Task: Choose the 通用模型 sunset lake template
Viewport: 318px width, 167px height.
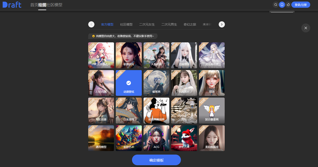Action: pyautogui.click(x=101, y=138)
